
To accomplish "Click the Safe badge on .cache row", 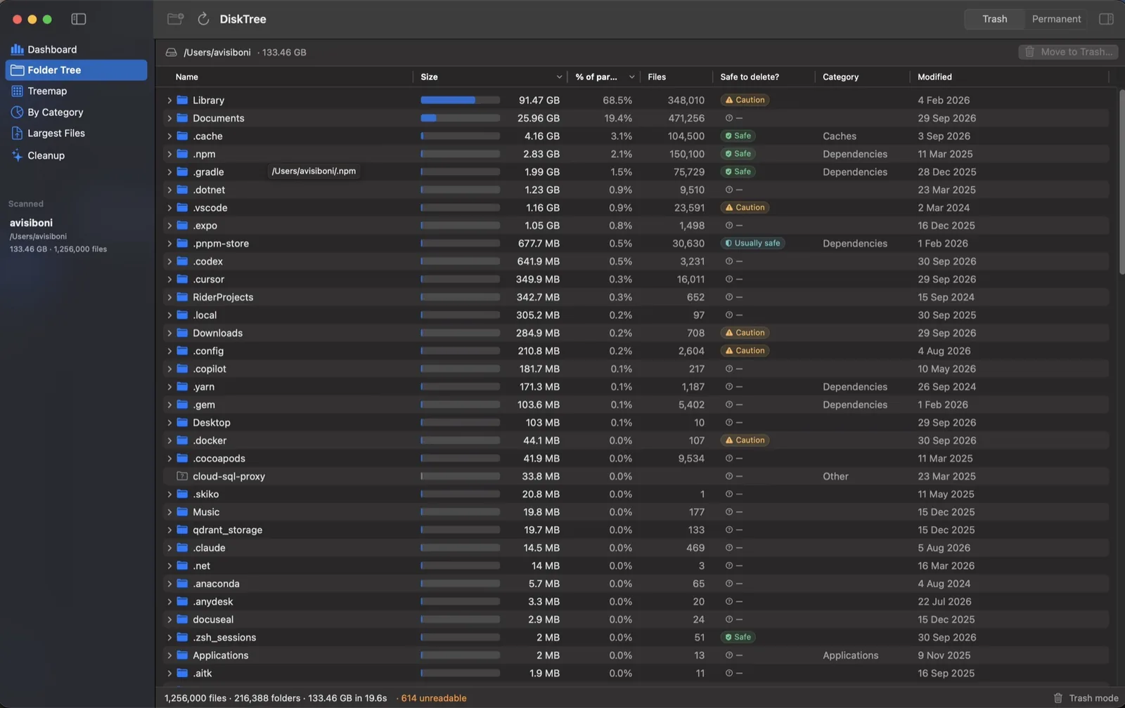I will pyautogui.click(x=738, y=136).
